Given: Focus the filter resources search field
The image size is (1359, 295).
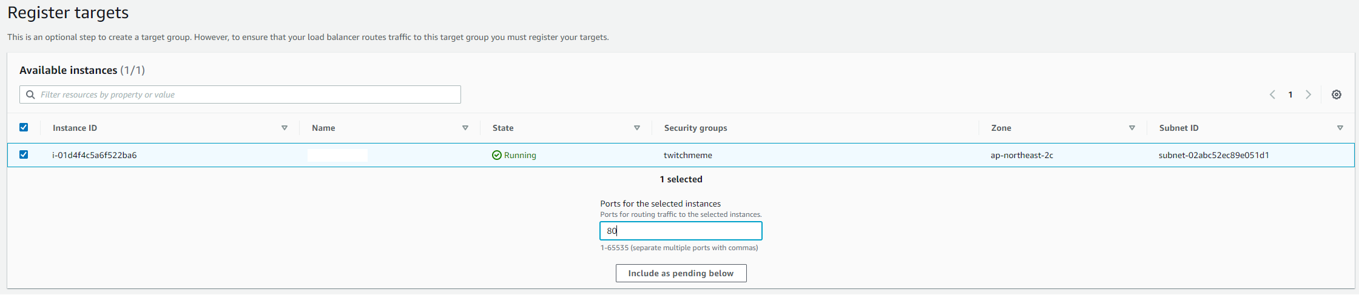Looking at the screenshot, I should [x=240, y=94].
